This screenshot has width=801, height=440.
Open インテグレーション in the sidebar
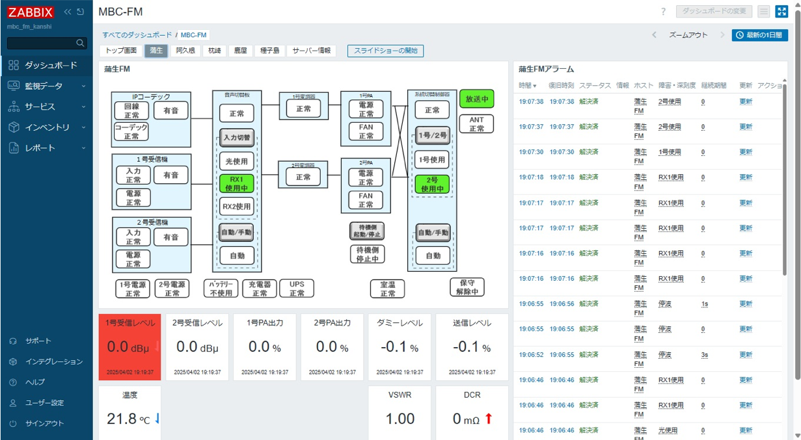[46, 362]
